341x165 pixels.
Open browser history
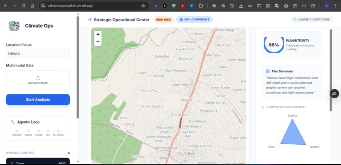pos(232,6)
